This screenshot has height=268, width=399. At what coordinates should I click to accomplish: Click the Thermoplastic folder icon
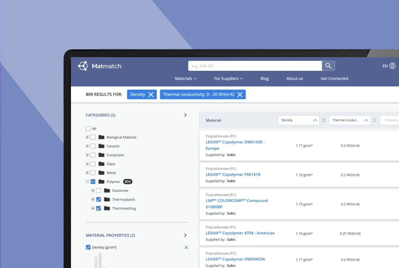[x=107, y=200]
